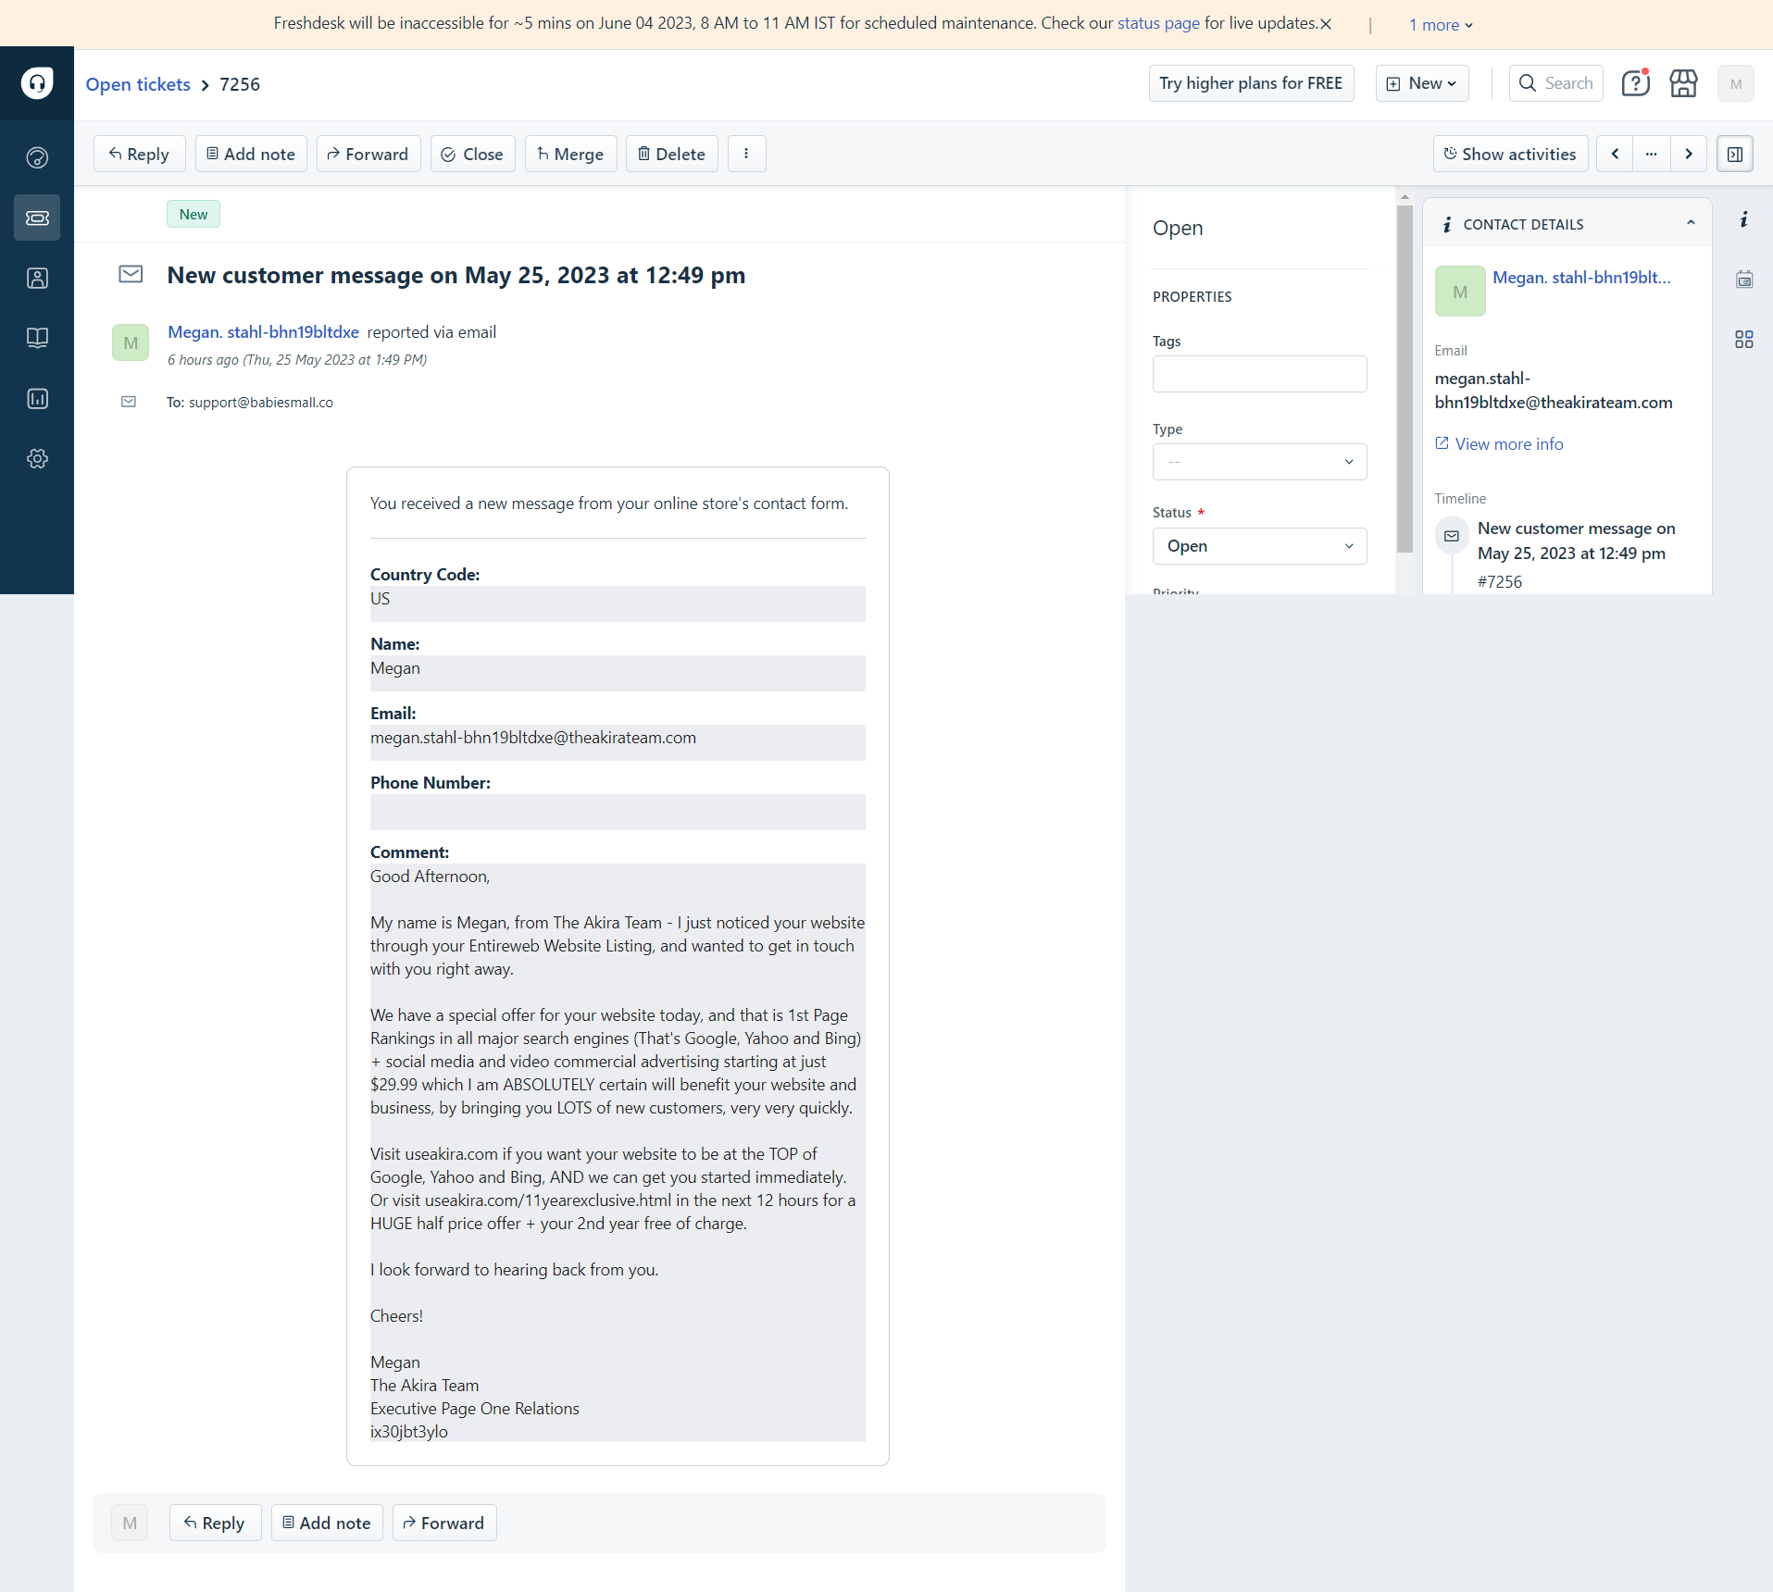Collapse the Contact Details section
The height and width of the screenshot is (1592, 1773).
[x=1691, y=223]
